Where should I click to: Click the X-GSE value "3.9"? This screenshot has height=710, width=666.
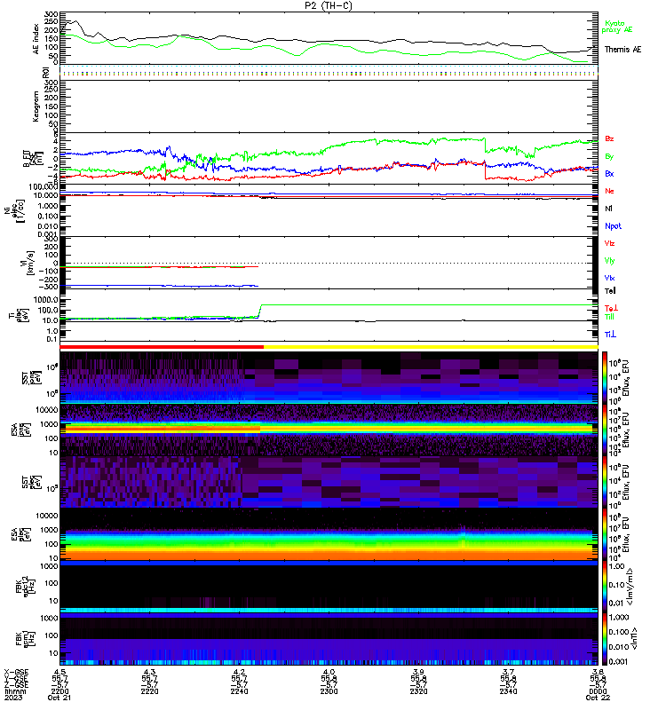(418, 672)
